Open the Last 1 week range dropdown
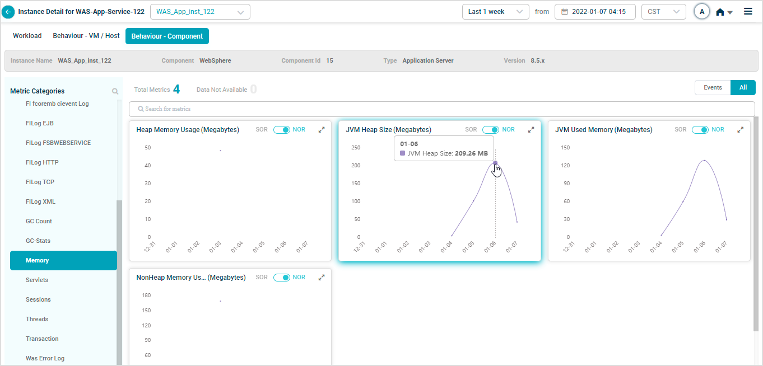This screenshot has width=763, height=366. (495, 12)
